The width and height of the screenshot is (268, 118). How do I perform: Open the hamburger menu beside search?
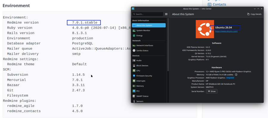coord(166,14)
